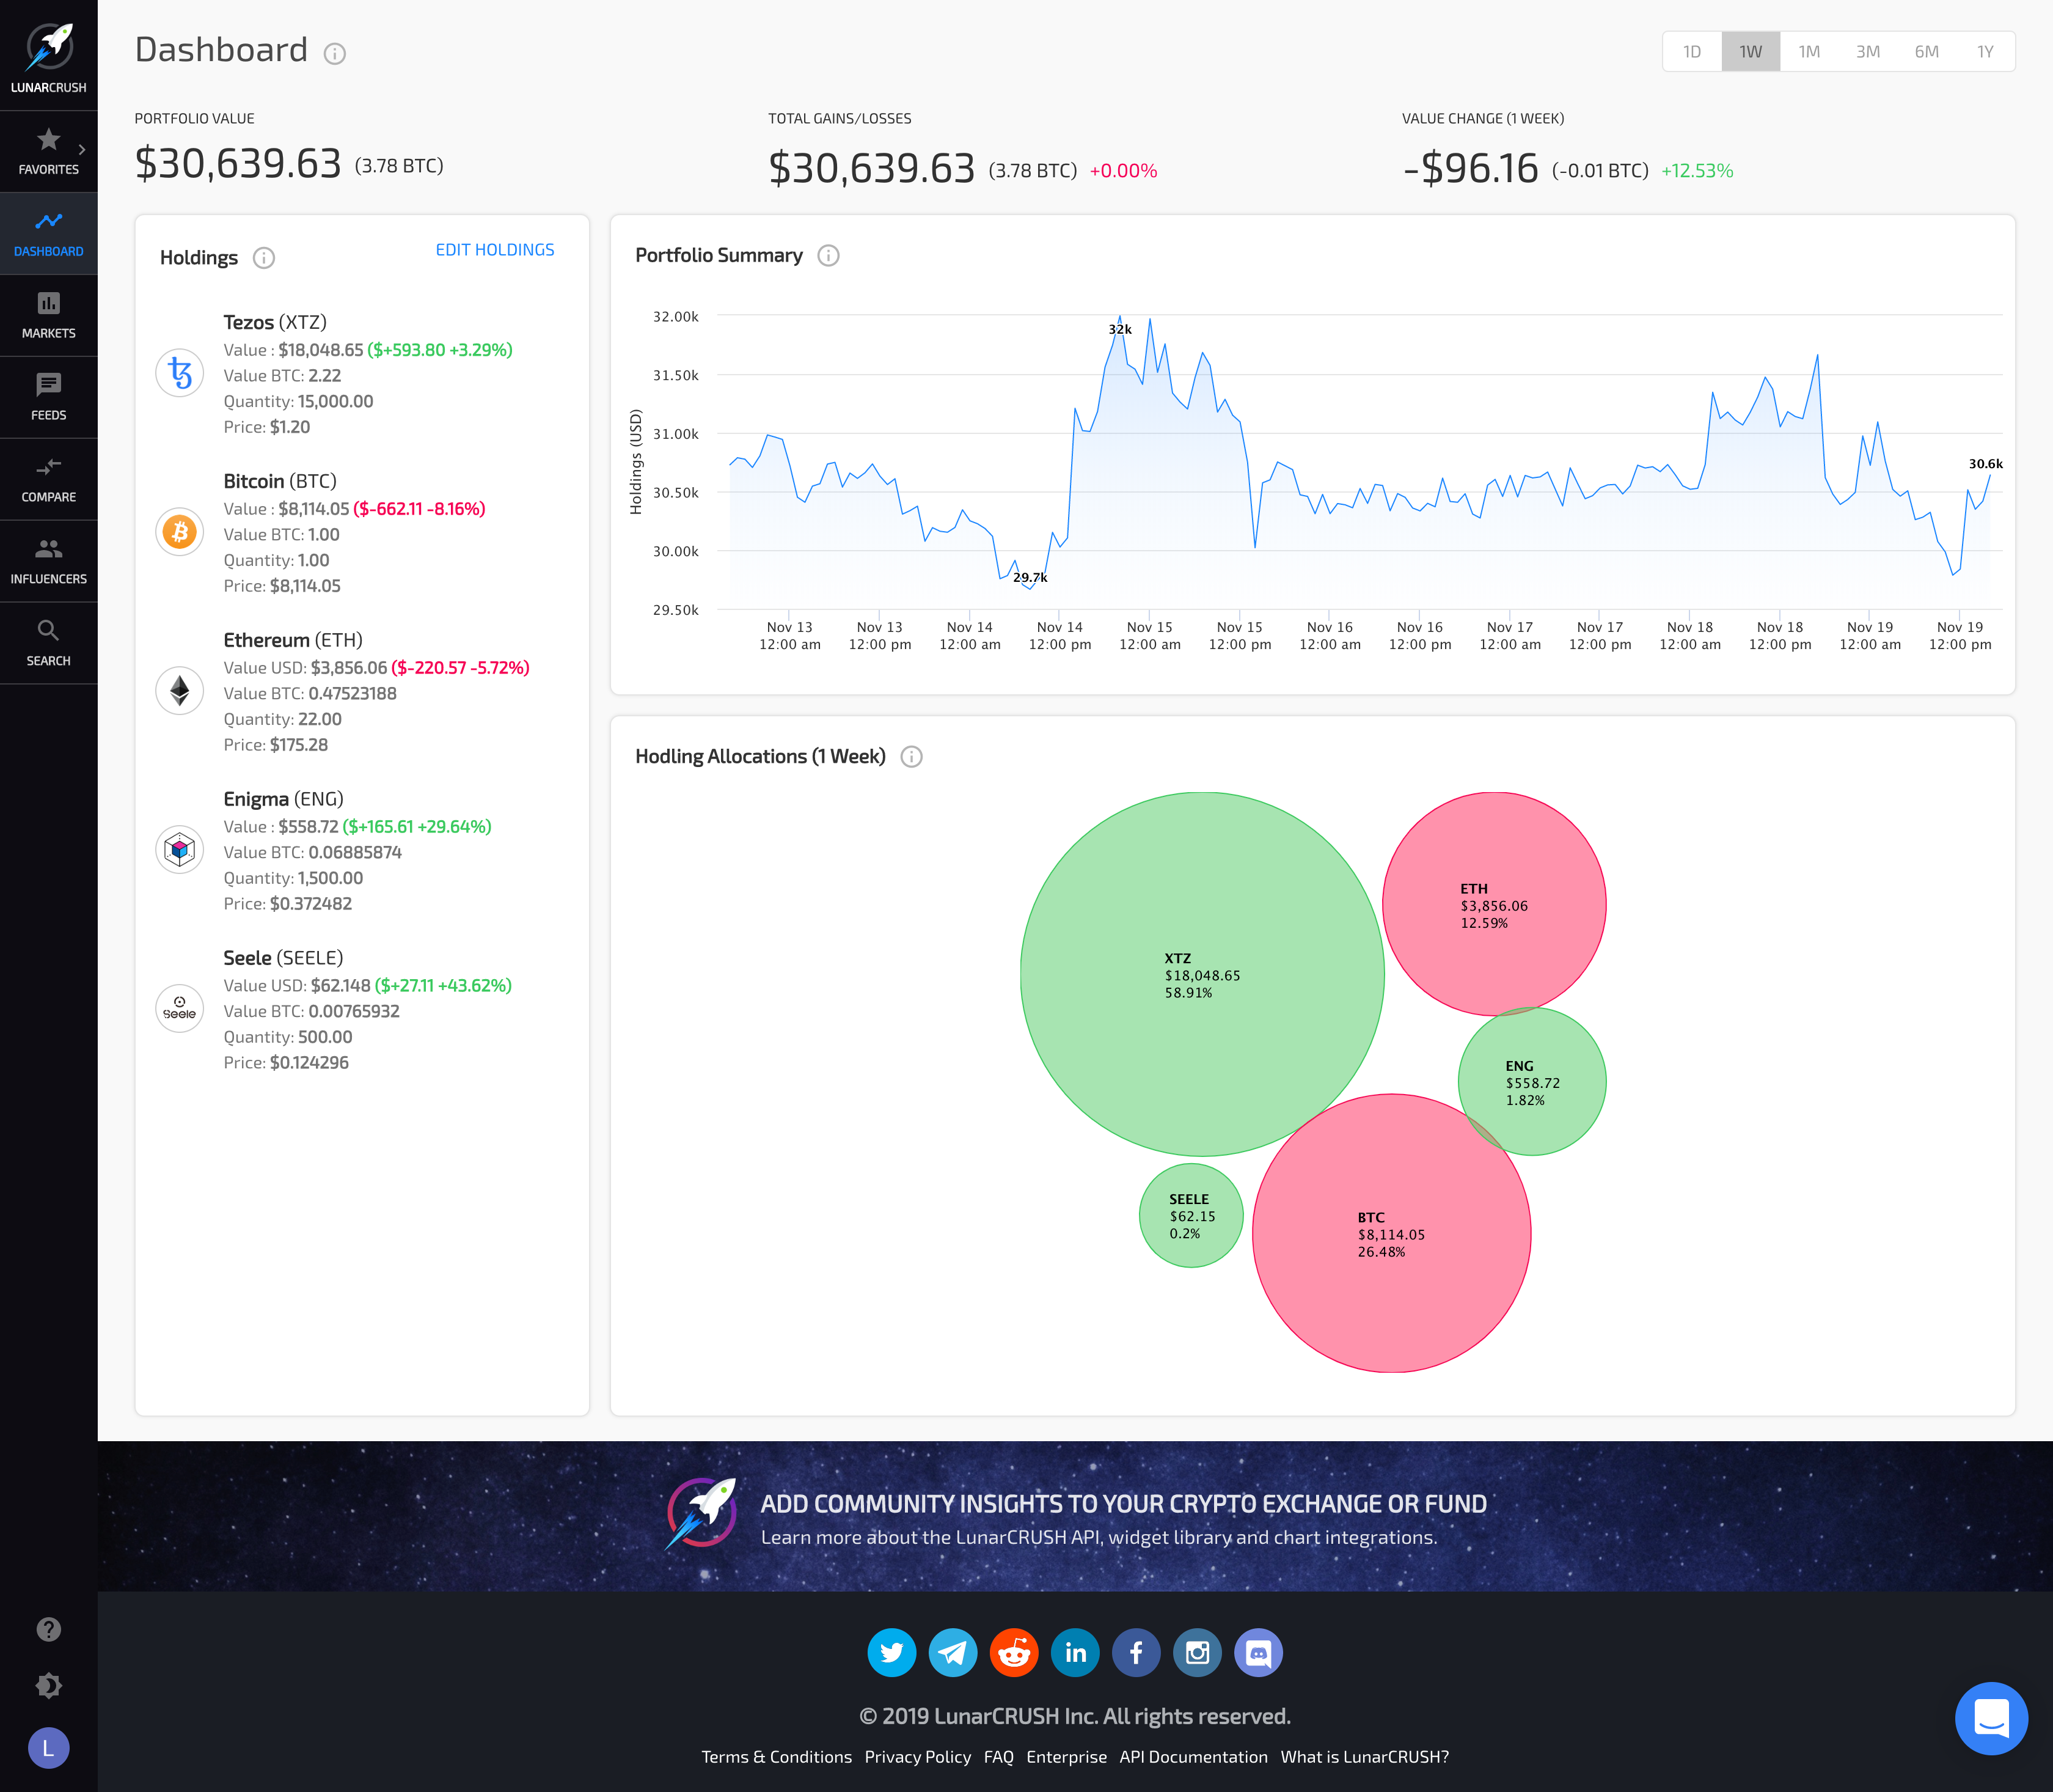Click the Seele coin icon
Viewport: 2053px width, 1792px height.
180,1008
